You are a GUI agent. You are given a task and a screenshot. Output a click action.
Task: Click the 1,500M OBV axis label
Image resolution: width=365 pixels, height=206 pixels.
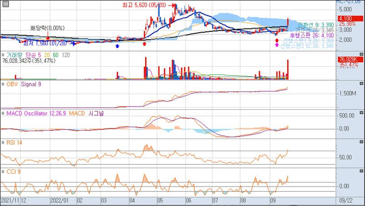pyautogui.click(x=348, y=93)
